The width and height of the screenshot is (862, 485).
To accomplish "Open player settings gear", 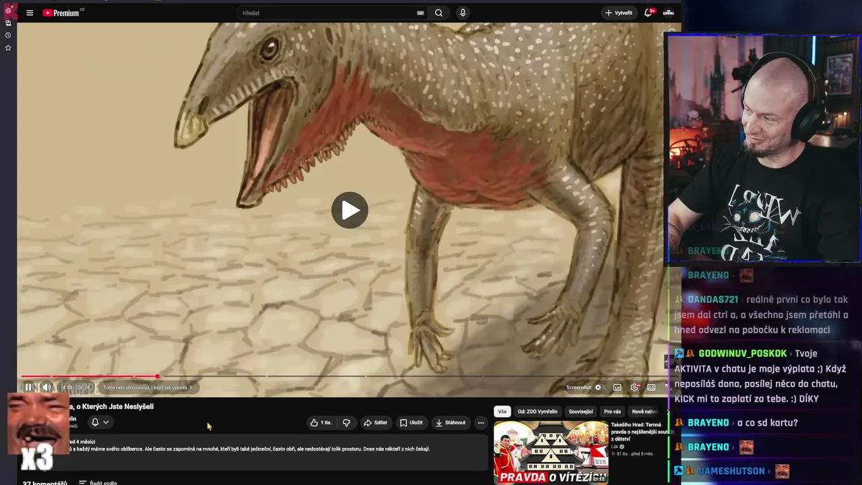I will 634,387.
